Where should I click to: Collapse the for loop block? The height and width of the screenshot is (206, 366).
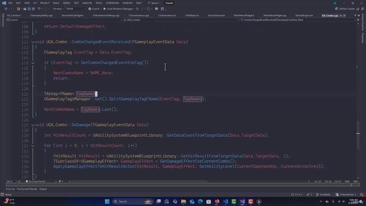33,146
